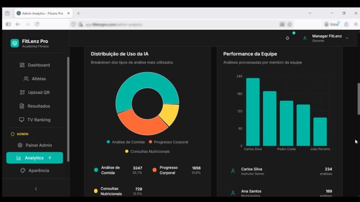Open a new browser tab
360x202 pixels.
point(78,13)
